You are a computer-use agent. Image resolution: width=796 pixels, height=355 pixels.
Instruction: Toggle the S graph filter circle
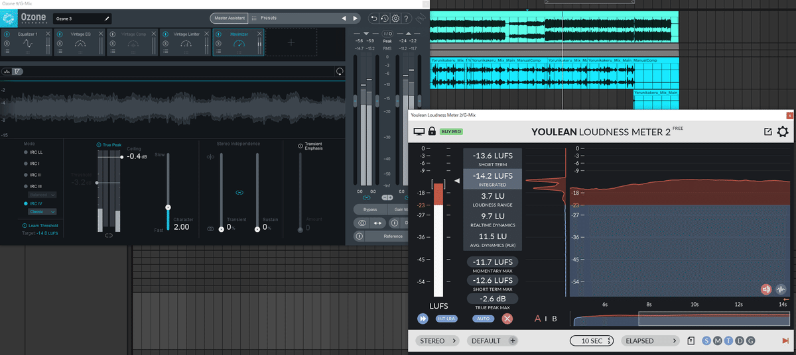coord(706,340)
